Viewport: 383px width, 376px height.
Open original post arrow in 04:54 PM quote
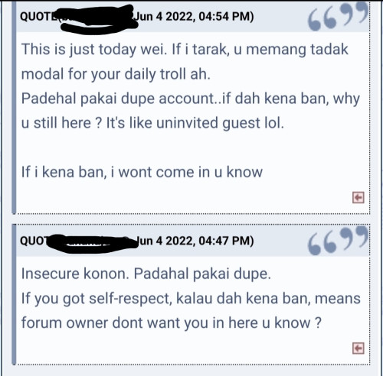click(358, 197)
